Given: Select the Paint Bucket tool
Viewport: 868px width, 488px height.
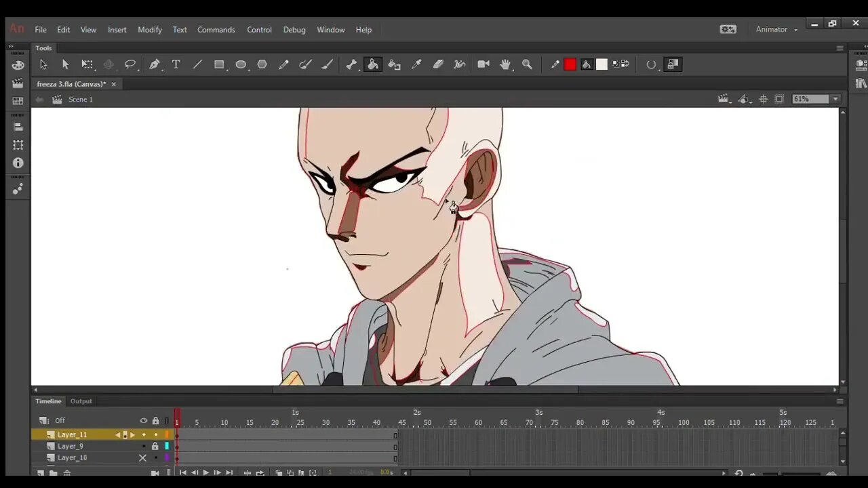Looking at the screenshot, I should pos(372,64).
